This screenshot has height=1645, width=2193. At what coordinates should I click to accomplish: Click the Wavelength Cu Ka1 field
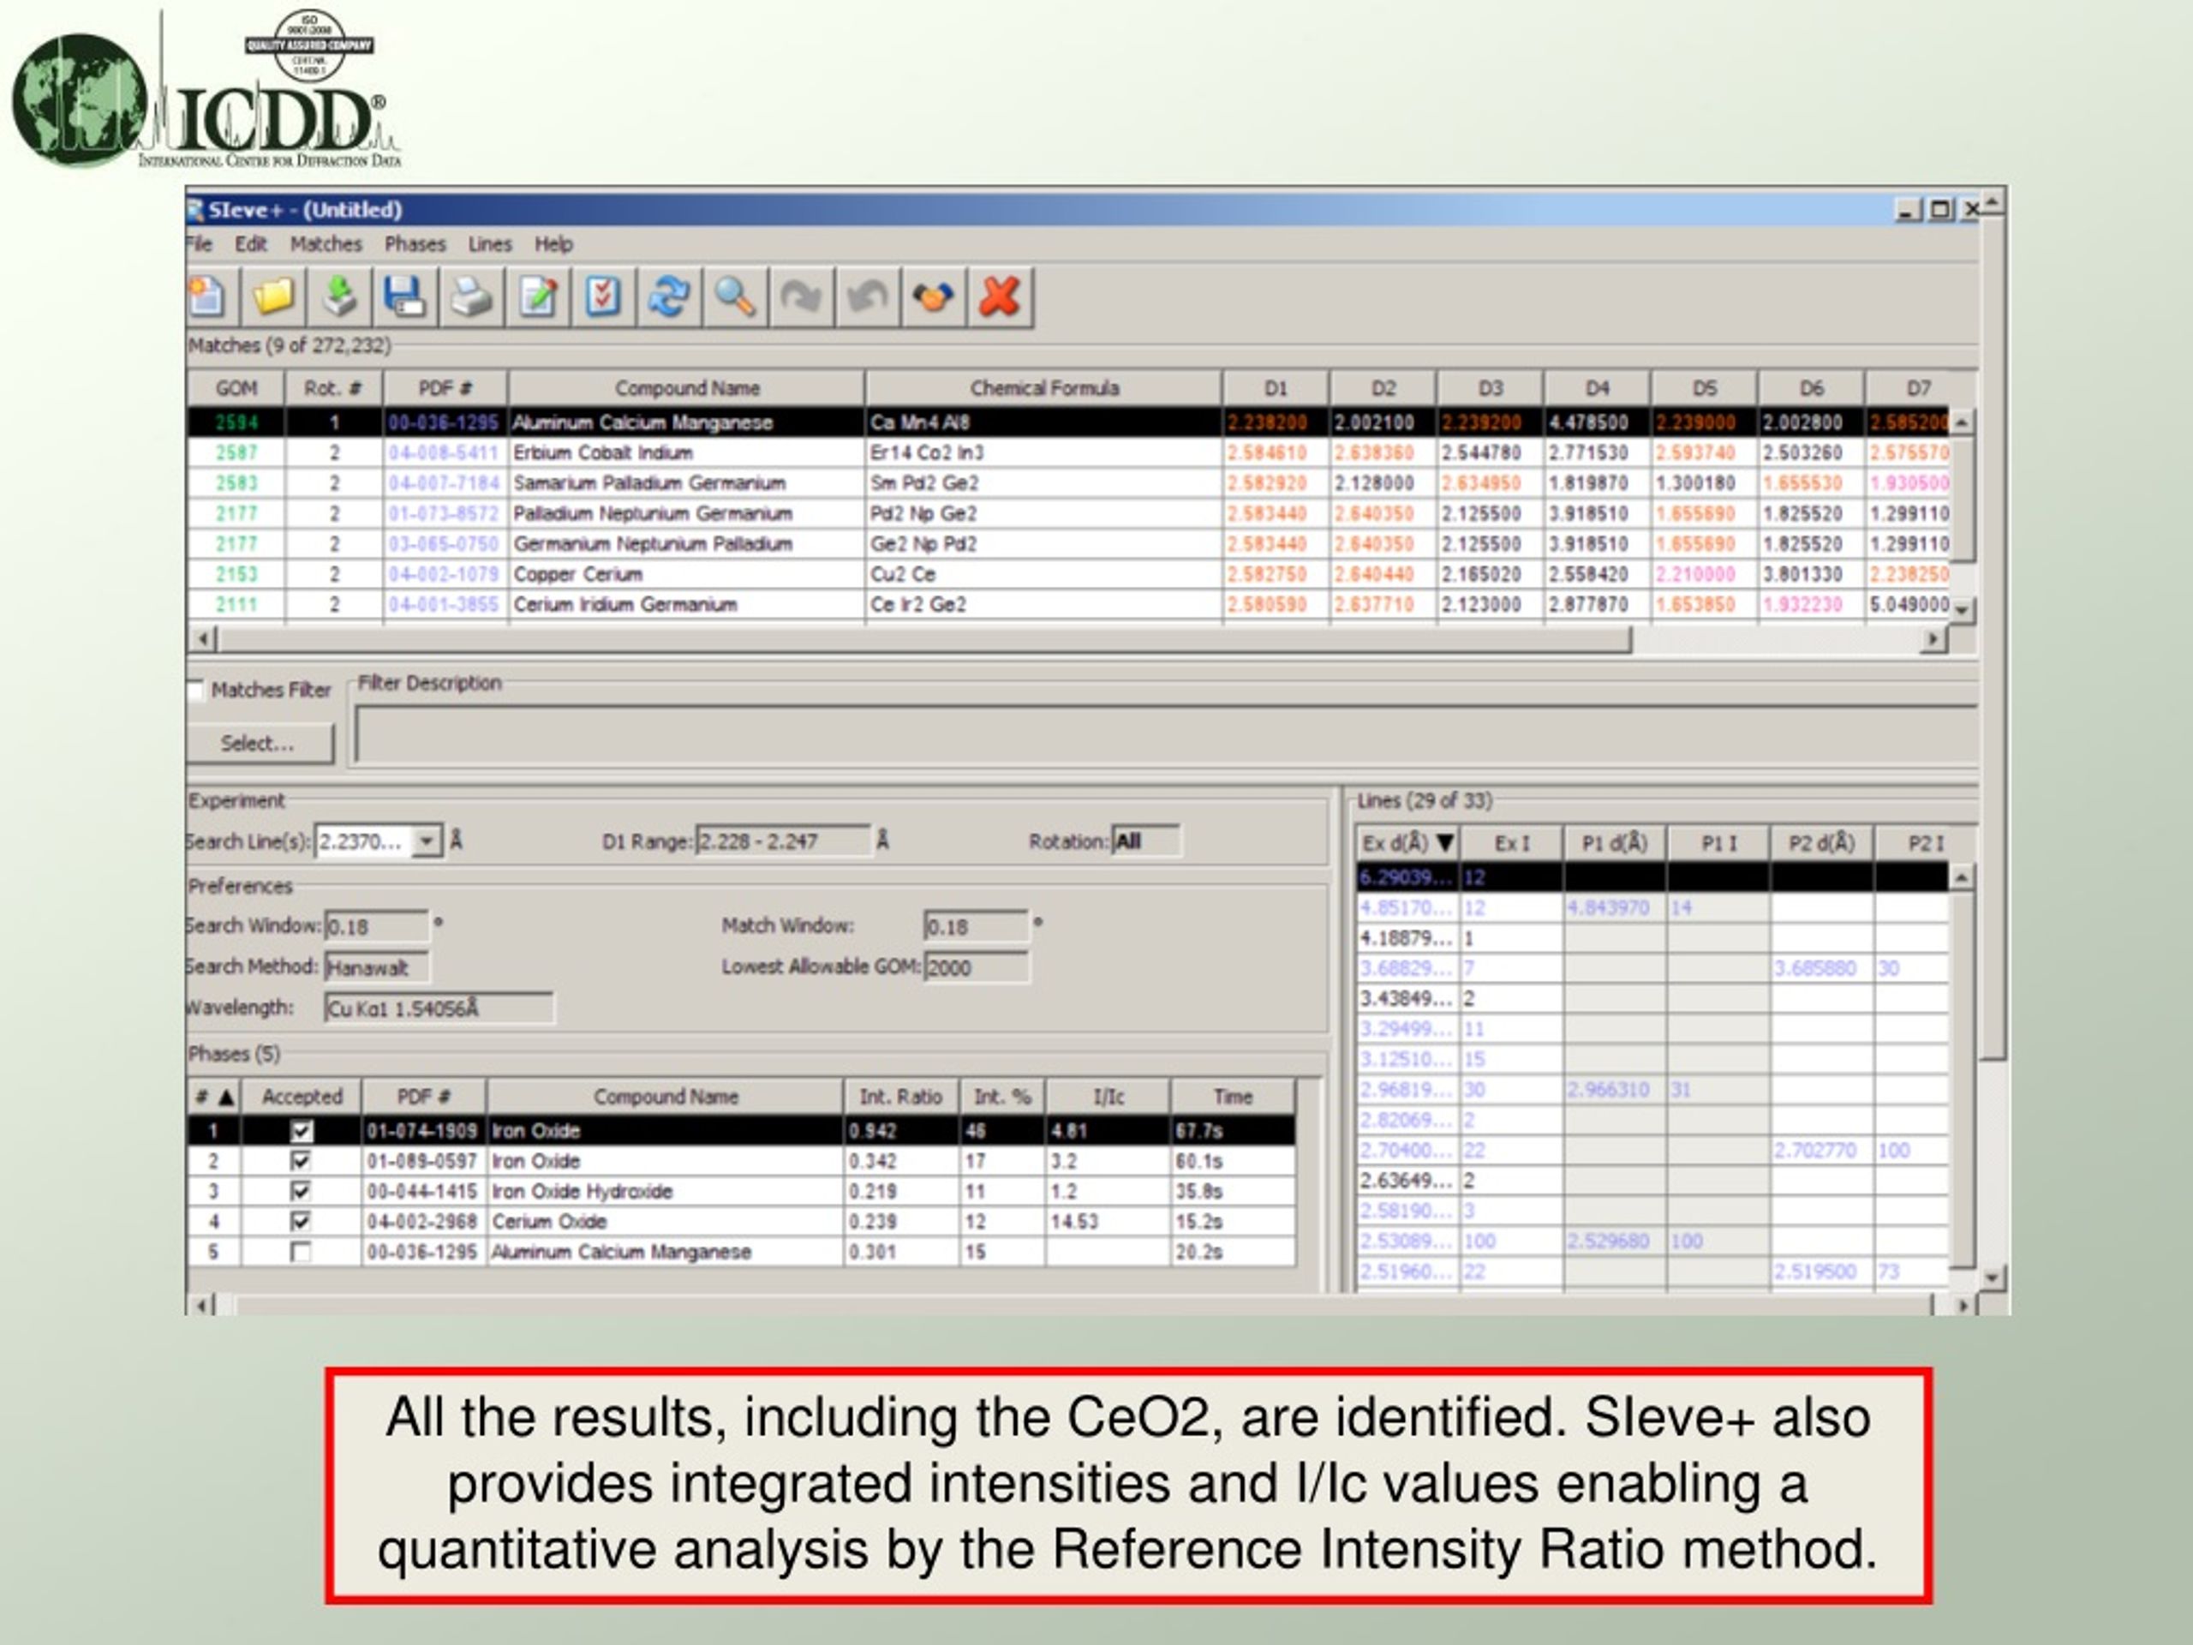click(439, 1008)
